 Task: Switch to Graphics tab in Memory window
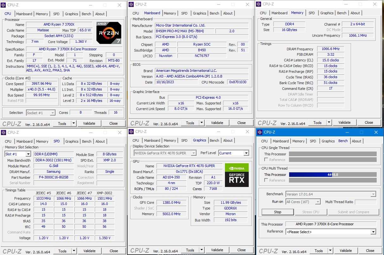coord(327,13)
